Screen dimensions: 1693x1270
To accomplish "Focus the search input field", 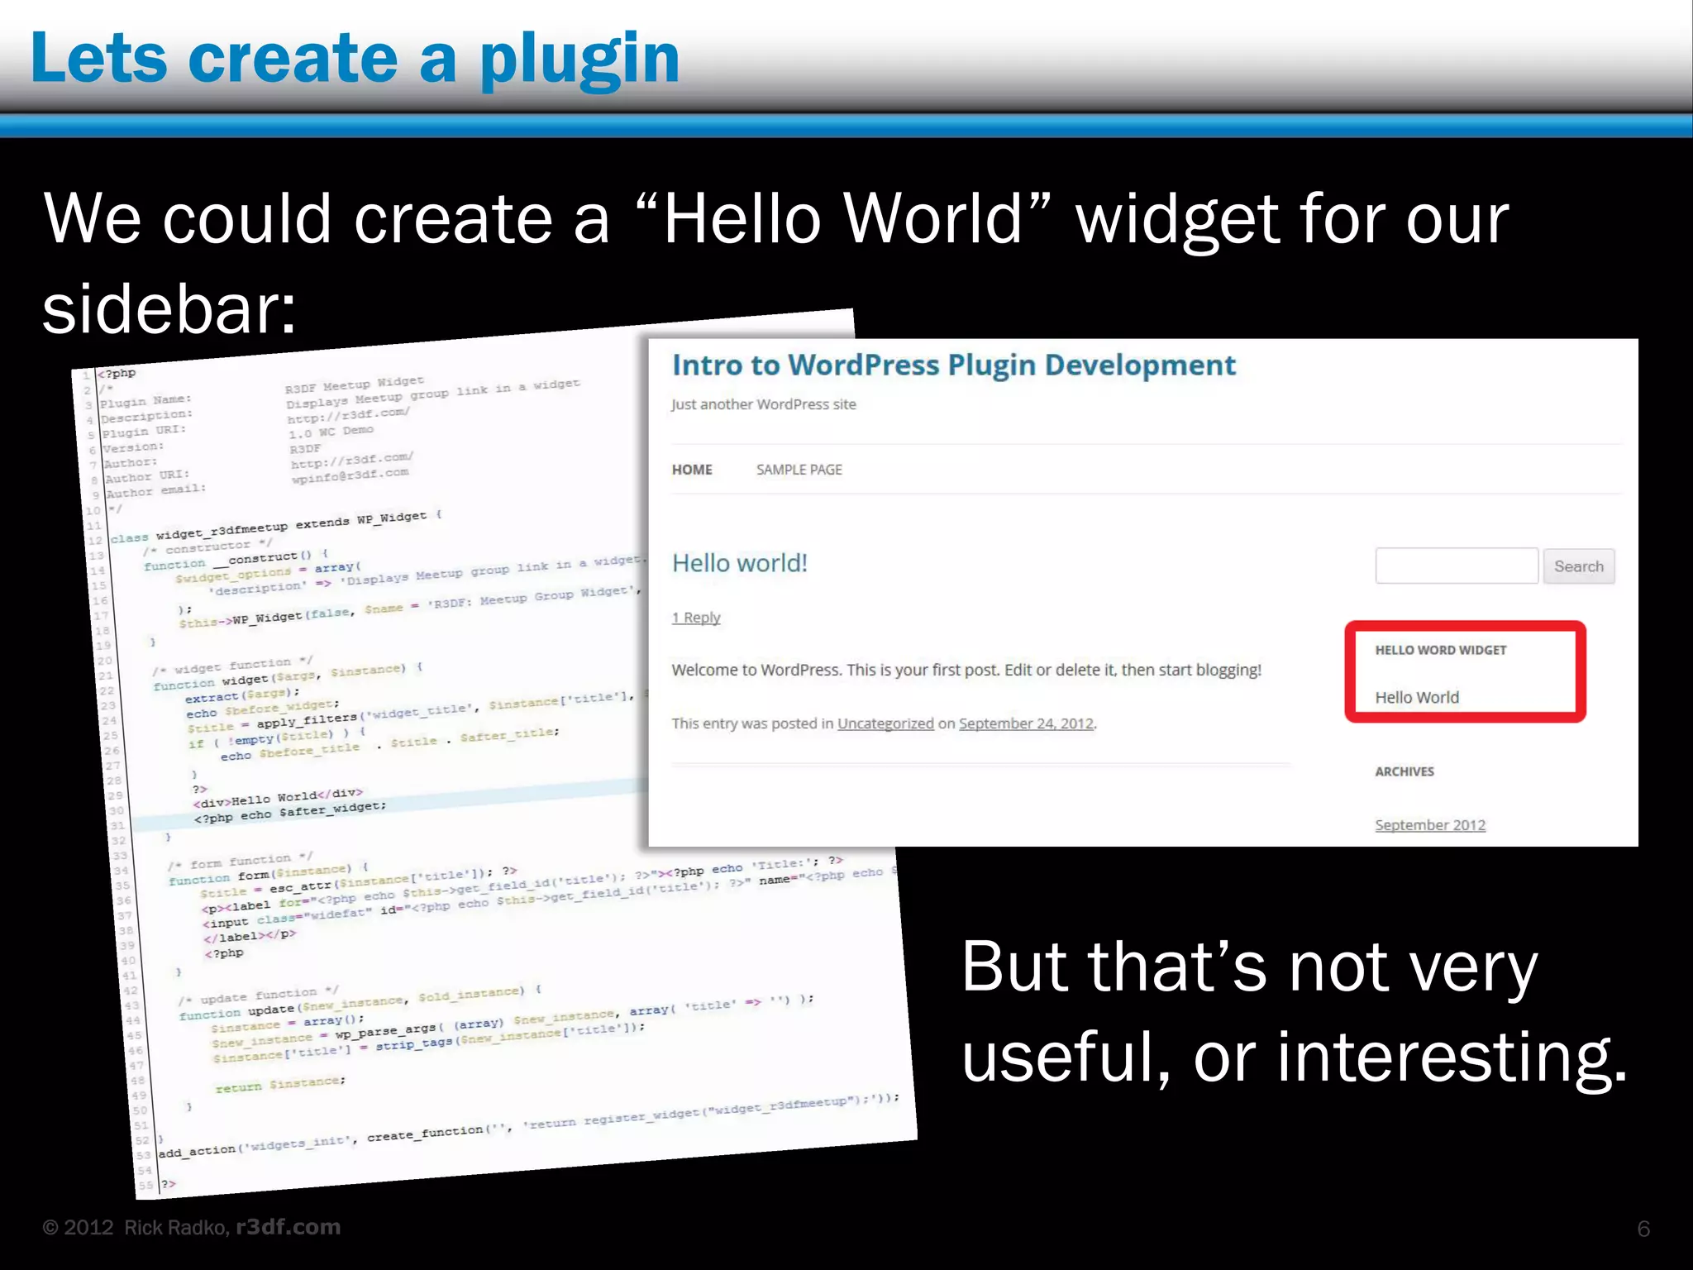I will (1457, 566).
